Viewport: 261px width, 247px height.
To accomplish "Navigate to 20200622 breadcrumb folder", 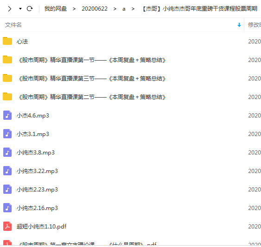I will [95, 9].
